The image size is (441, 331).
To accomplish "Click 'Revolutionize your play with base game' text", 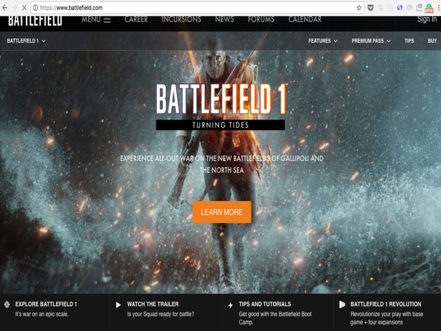I will (387, 318).
